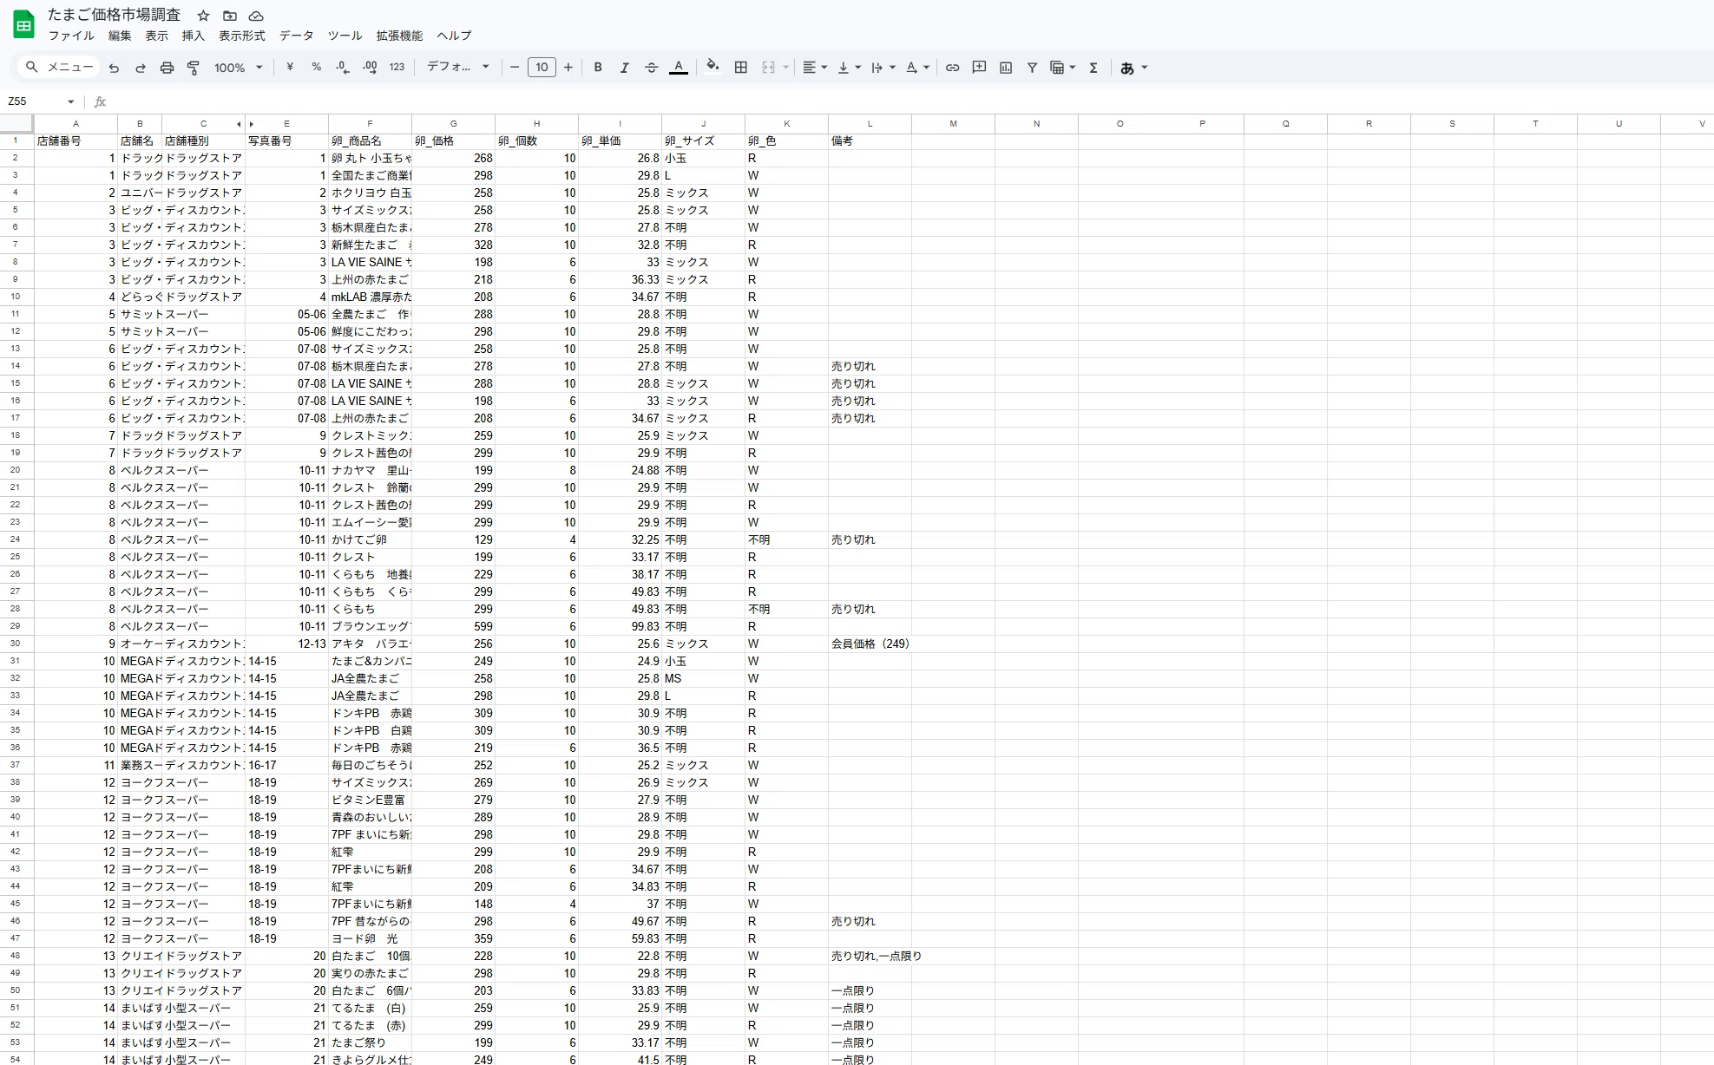Increase decimal places
Image resolution: width=1714 pixels, height=1065 pixels.
[370, 68]
